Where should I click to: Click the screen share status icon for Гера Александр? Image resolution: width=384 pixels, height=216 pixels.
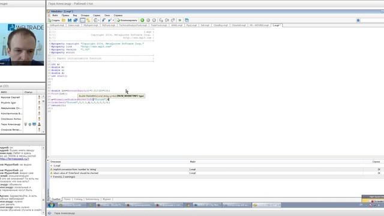point(34,124)
